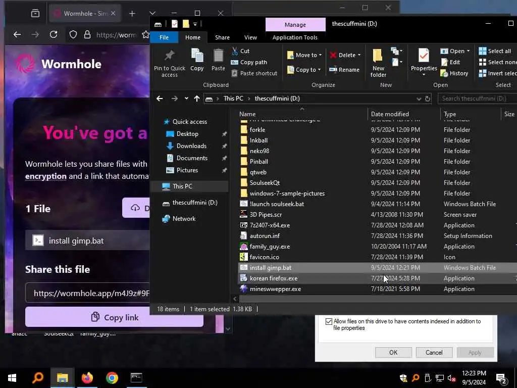Open the Windows Start menu
The image size is (517, 388).
tap(12, 377)
